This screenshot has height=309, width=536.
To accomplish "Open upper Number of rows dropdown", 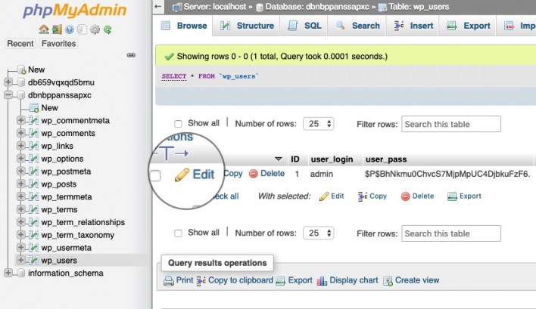I will click(x=319, y=124).
